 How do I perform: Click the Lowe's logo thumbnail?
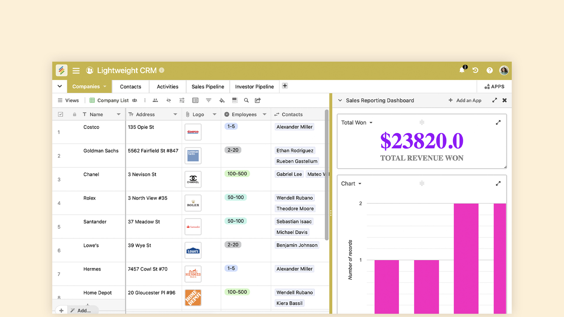(193, 250)
